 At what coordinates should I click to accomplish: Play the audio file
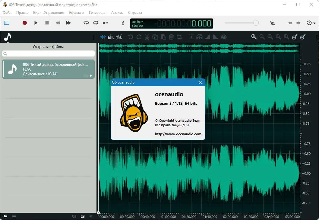[x=36, y=23]
